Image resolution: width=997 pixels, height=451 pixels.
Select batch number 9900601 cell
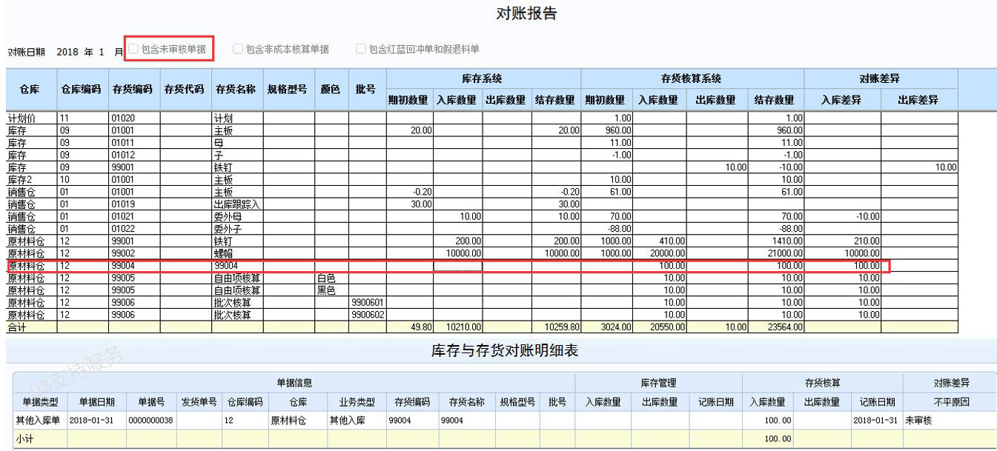click(367, 303)
